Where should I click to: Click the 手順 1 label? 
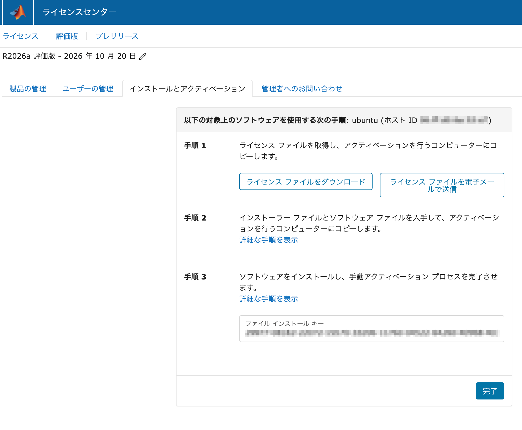coord(195,146)
